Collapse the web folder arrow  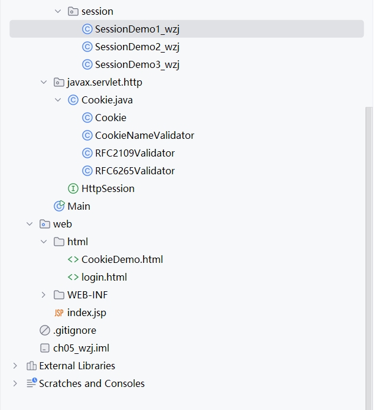(x=30, y=224)
